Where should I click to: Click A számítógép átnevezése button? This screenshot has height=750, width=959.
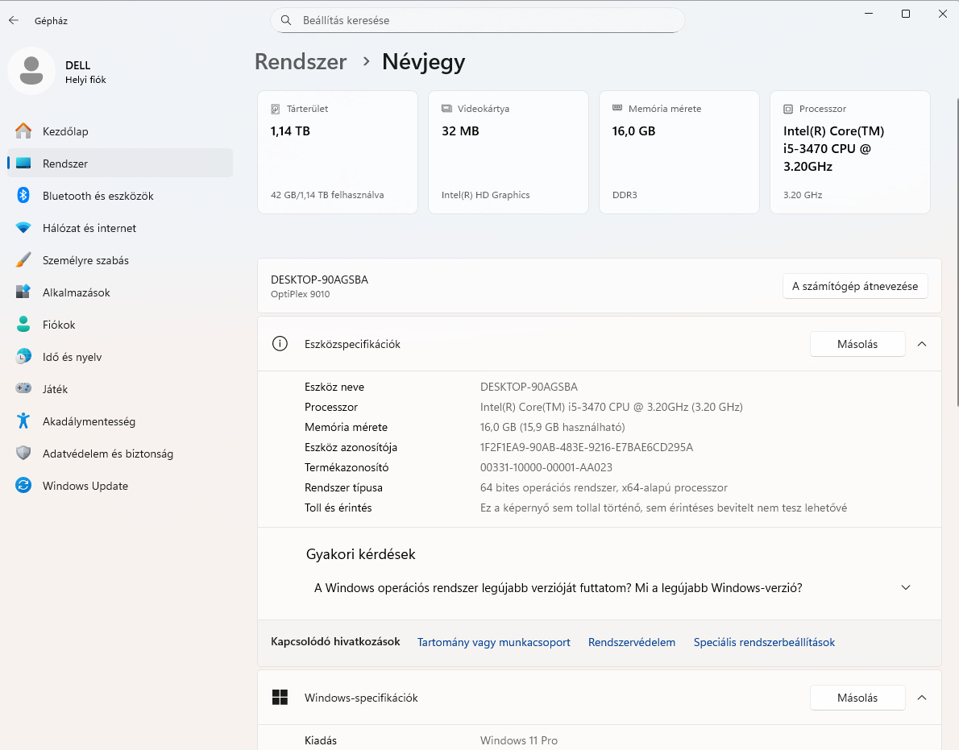(855, 286)
